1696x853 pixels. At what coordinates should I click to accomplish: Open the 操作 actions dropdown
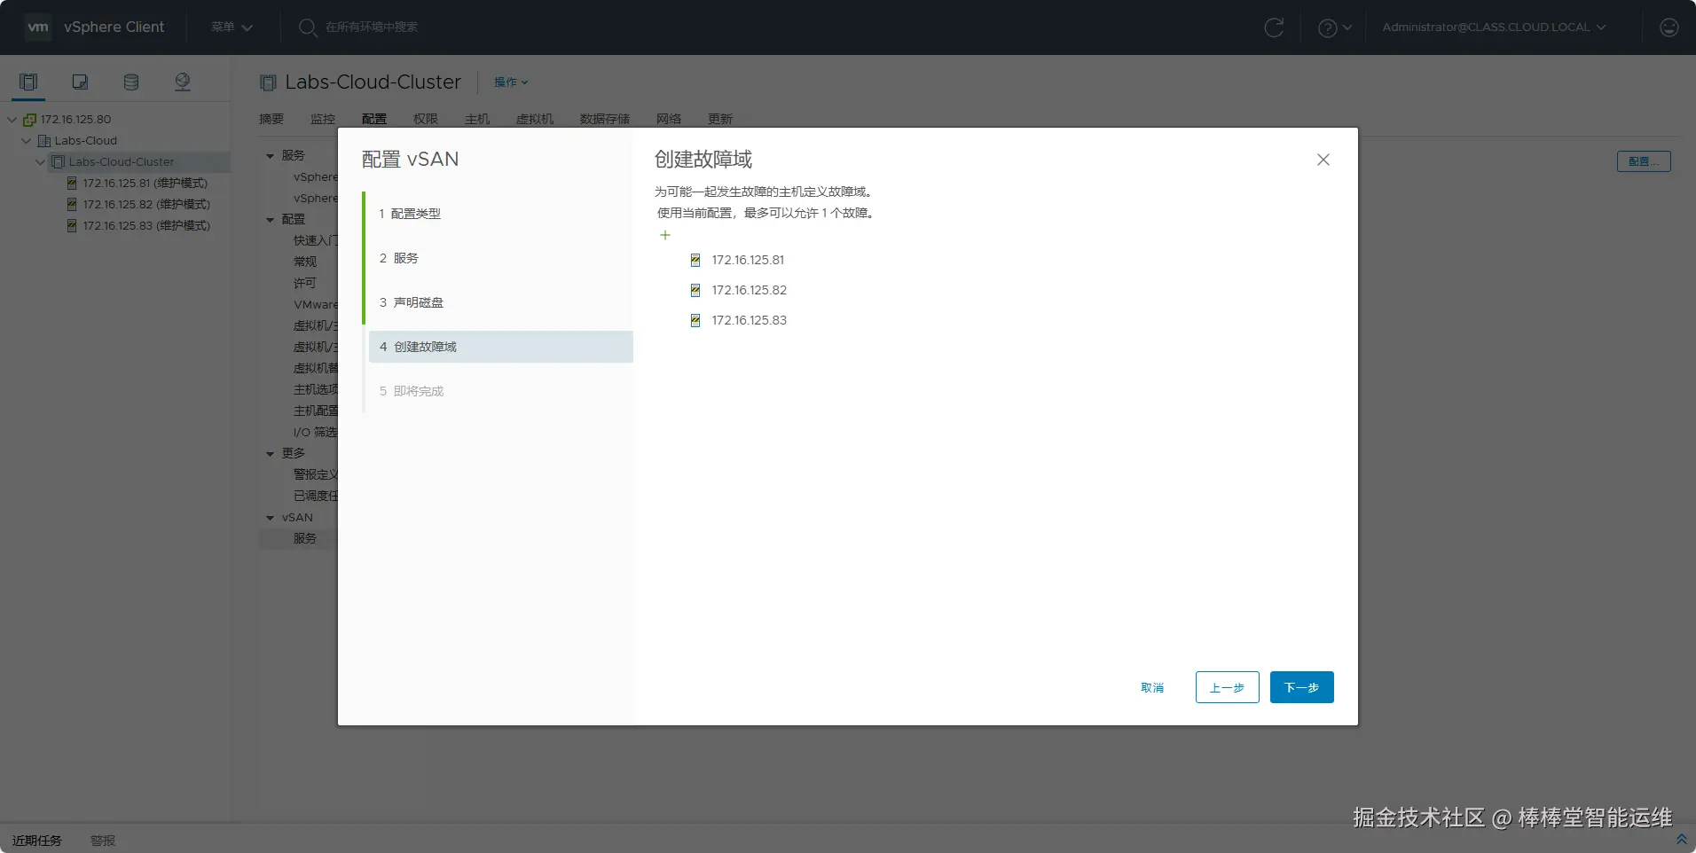(511, 82)
